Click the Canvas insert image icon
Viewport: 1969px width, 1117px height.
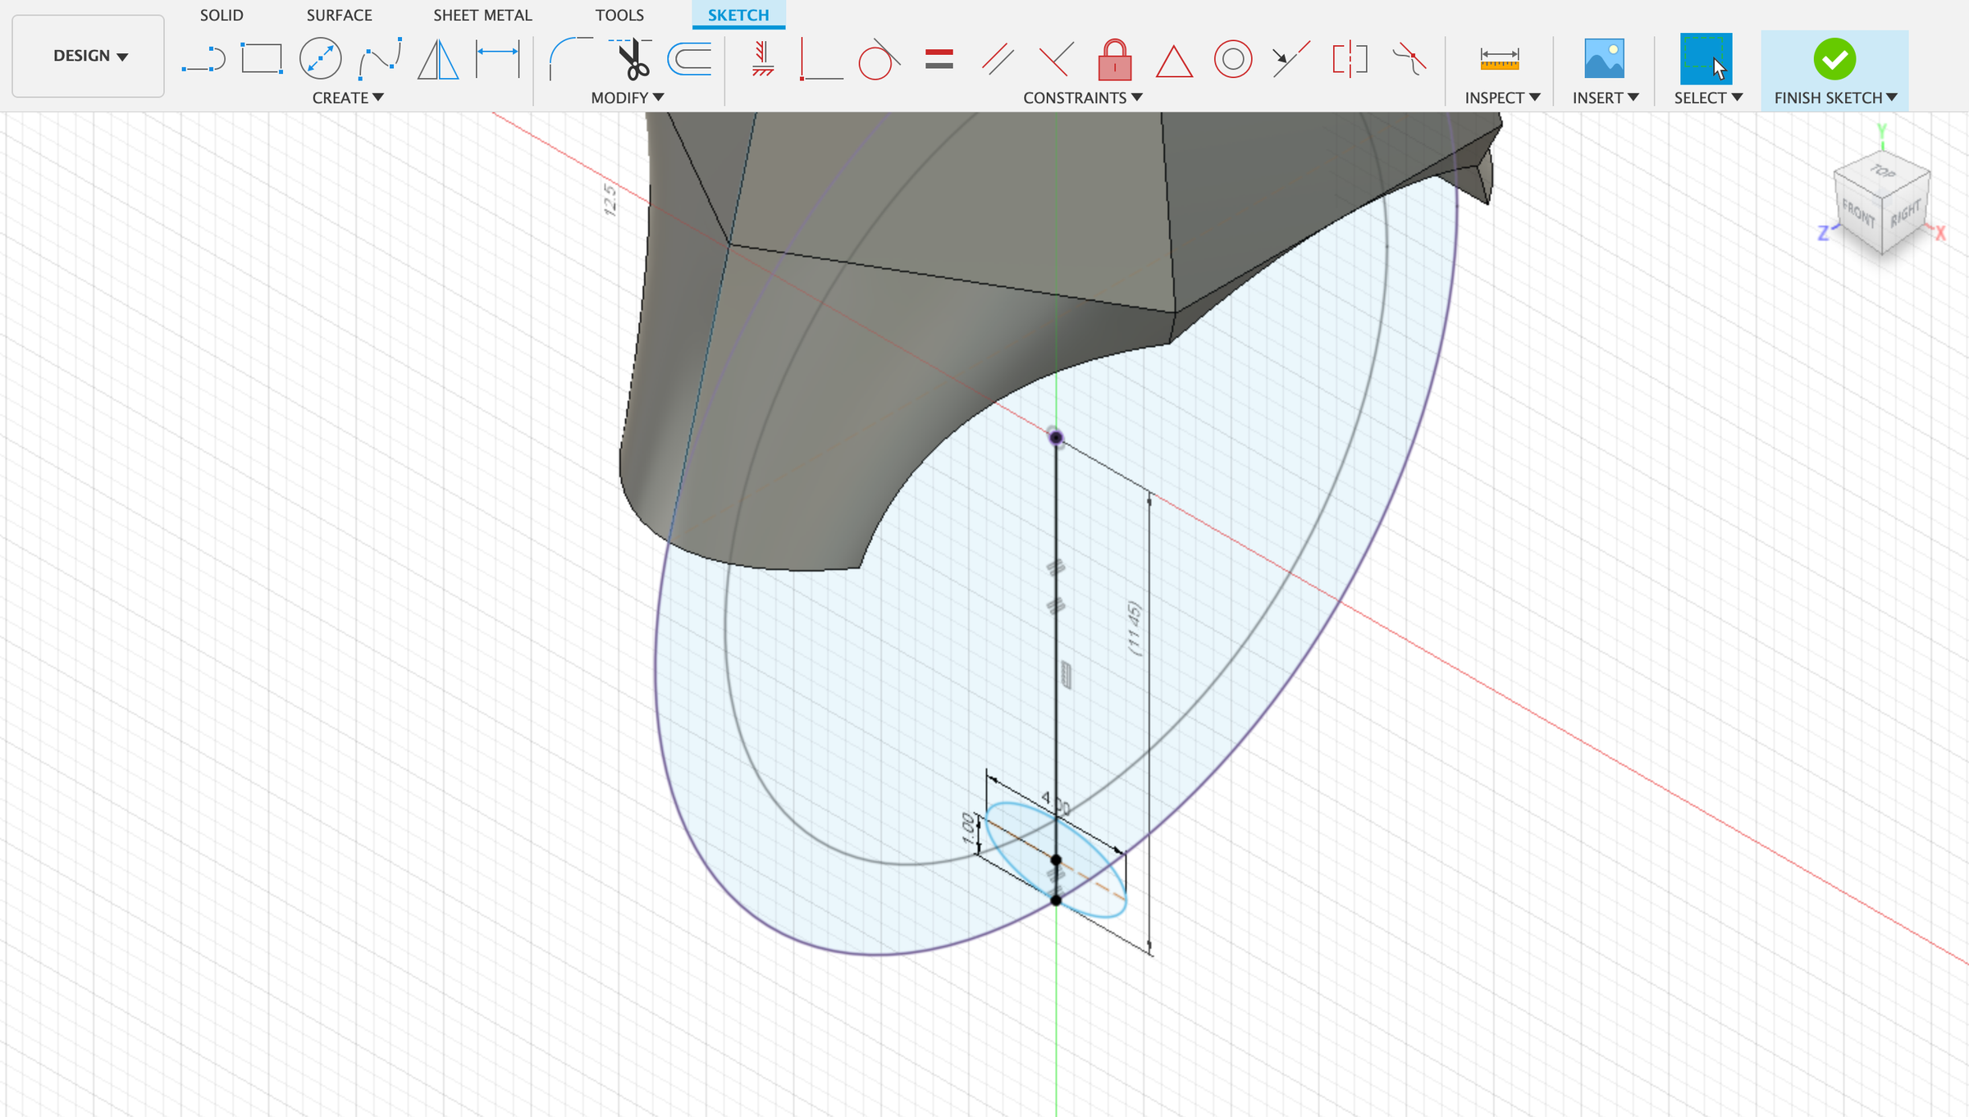tap(1604, 58)
